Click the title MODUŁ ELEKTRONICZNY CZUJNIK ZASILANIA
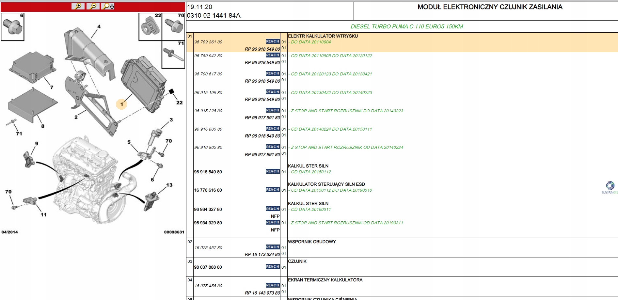Screen dimensions: 618x300 coord(490,7)
